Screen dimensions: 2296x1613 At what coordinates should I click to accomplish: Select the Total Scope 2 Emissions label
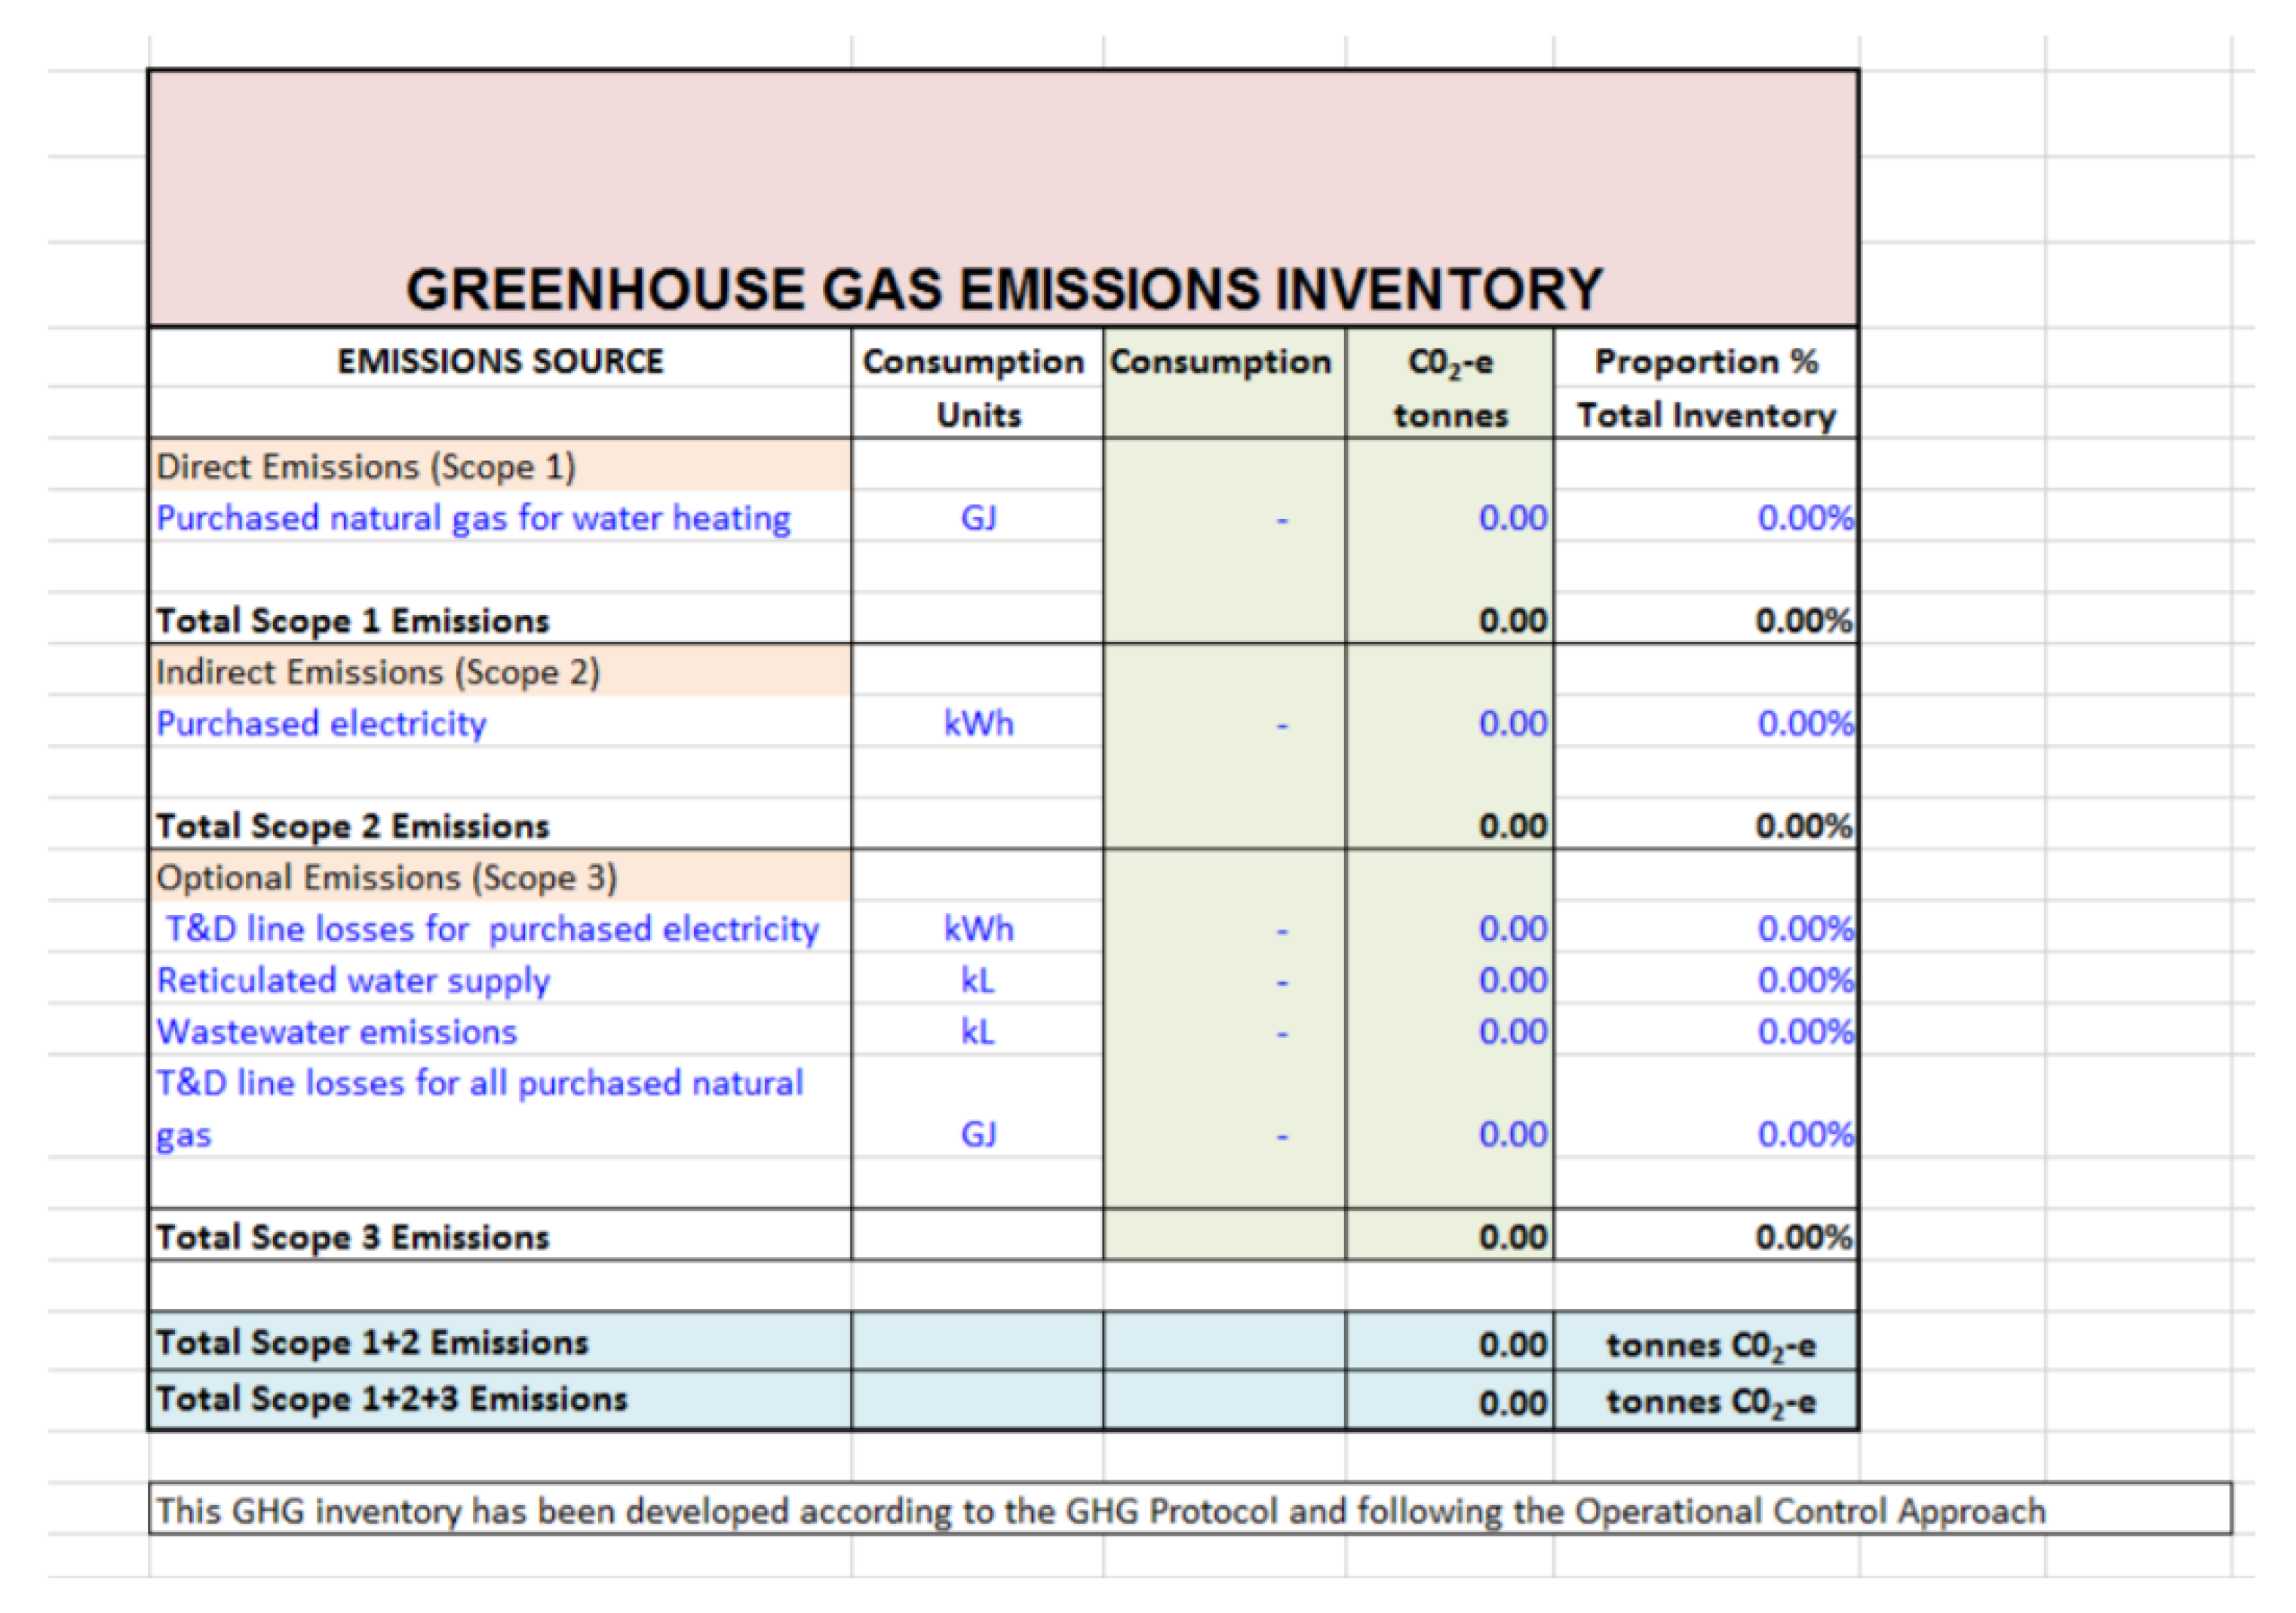tap(352, 826)
